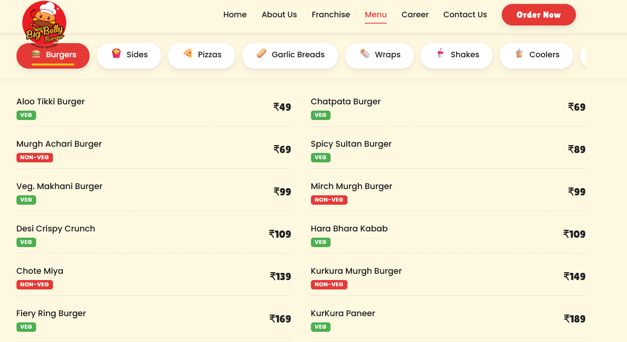Switch to the Pizzas category
Image resolution: width=627 pixels, height=342 pixels.
[x=201, y=56]
